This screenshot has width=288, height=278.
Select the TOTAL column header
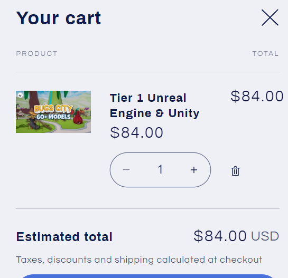click(x=266, y=54)
